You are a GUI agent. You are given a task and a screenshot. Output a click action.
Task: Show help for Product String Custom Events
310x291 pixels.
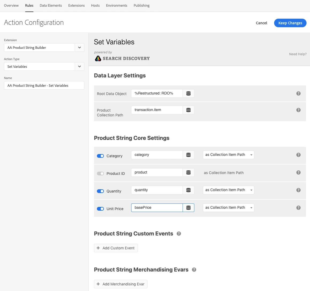pos(179,234)
